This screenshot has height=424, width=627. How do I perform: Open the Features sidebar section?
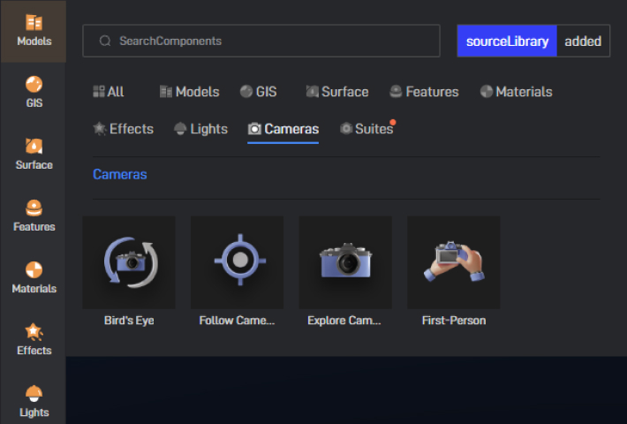pos(34,216)
